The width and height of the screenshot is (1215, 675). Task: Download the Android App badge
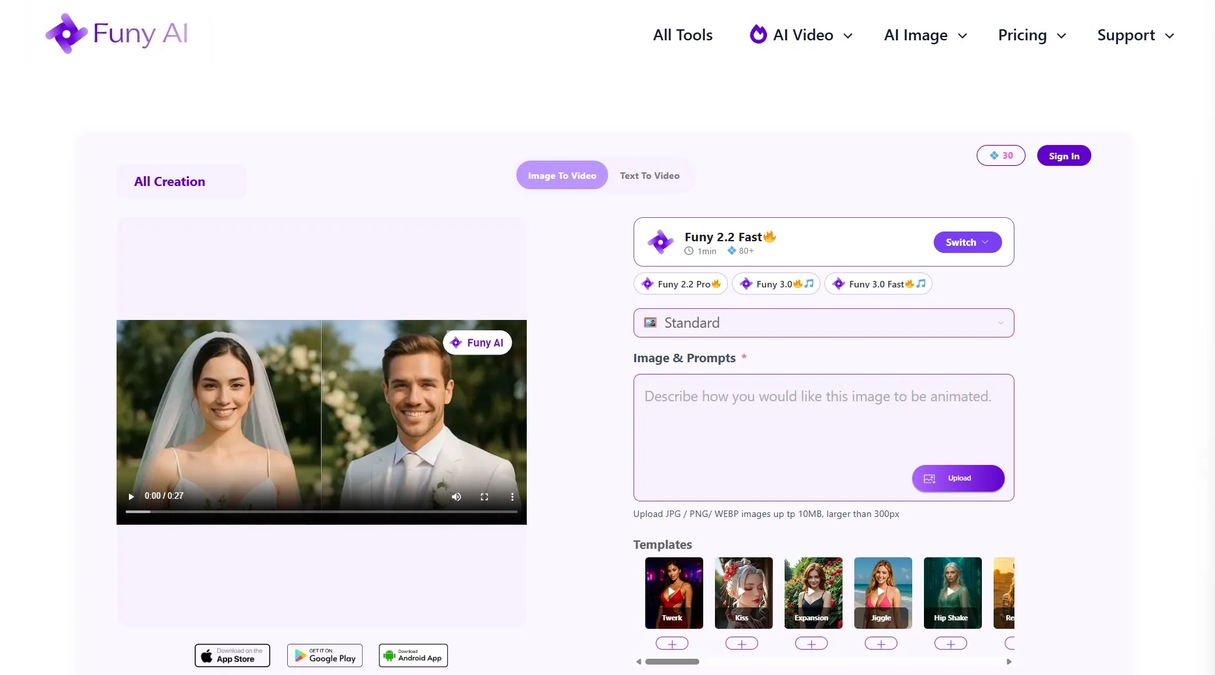coord(413,655)
